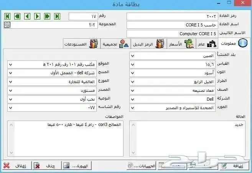The image size is (252, 173).
Task: Maximize the بطاقة مادة window
Action: 229,3
